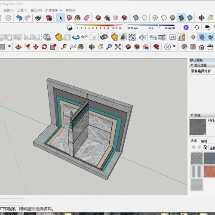Pick the diamond plate metal swatch
This screenshot has width=215, height=215.
tap(197, 158)
